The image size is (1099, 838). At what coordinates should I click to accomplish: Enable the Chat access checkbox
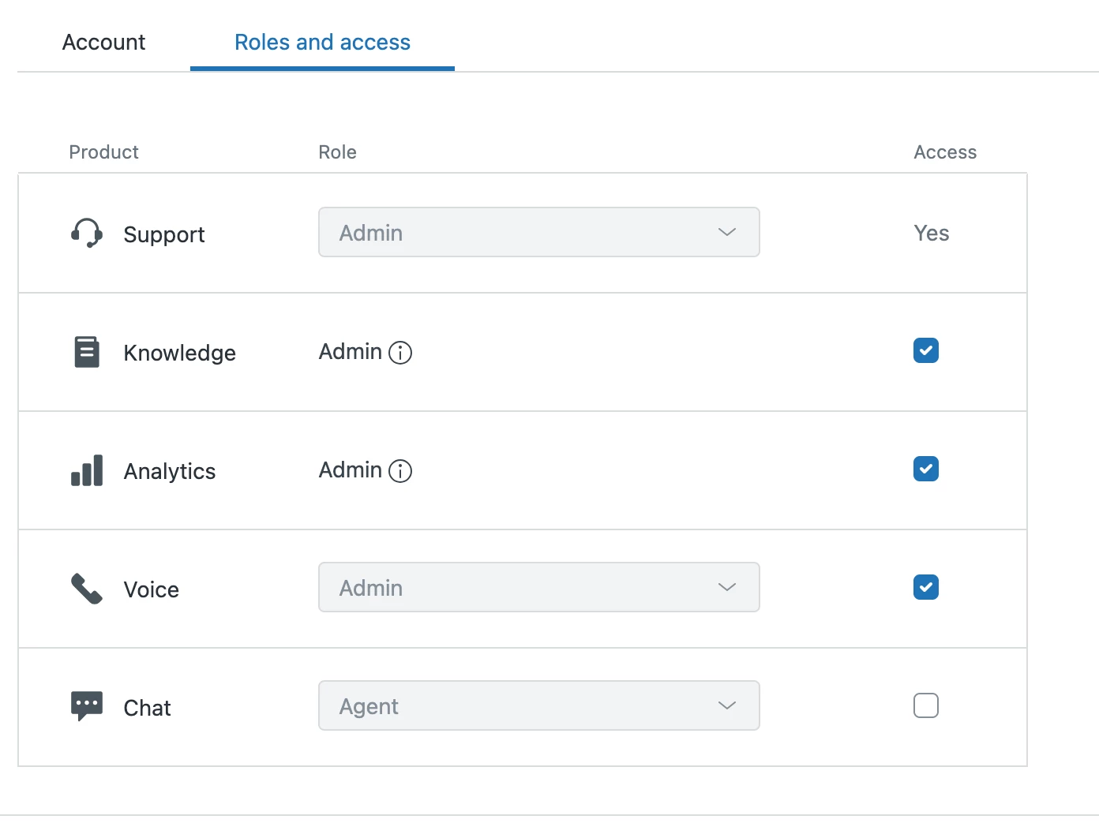click(925, 705)
